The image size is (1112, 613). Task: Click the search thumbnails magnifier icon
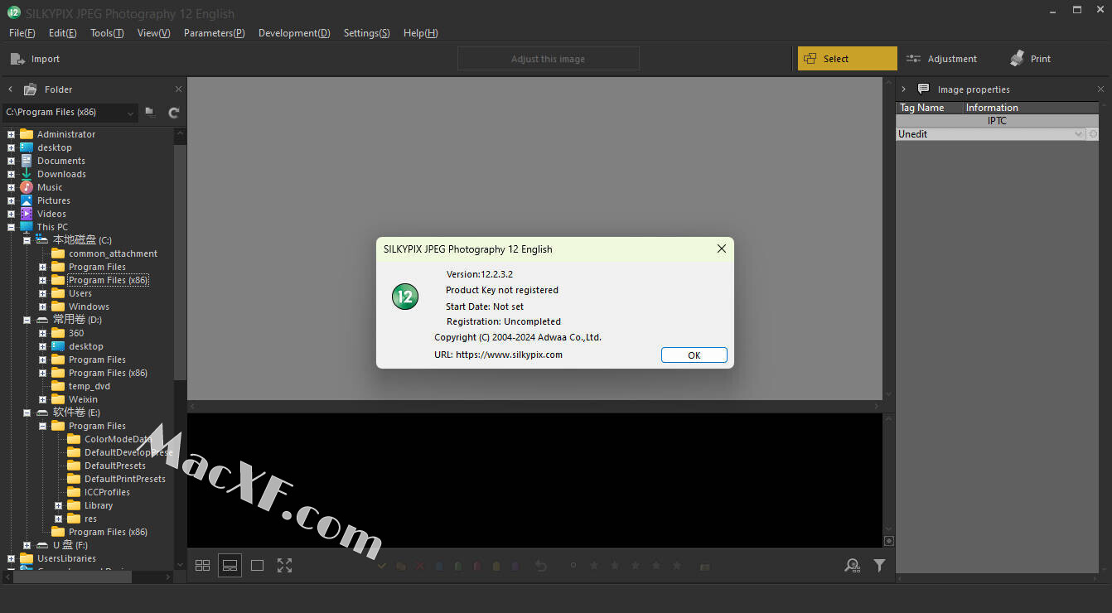(x=852, y=566)
